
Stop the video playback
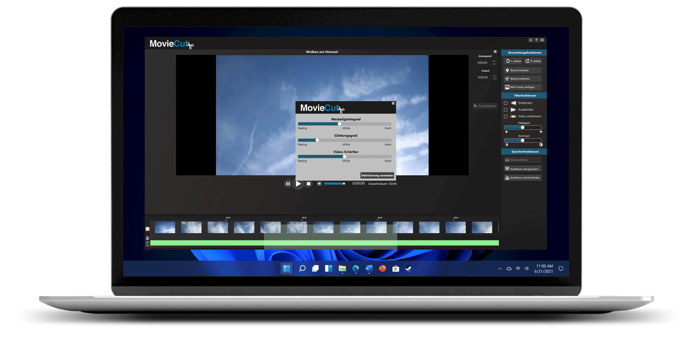click(x=309, y=184)
